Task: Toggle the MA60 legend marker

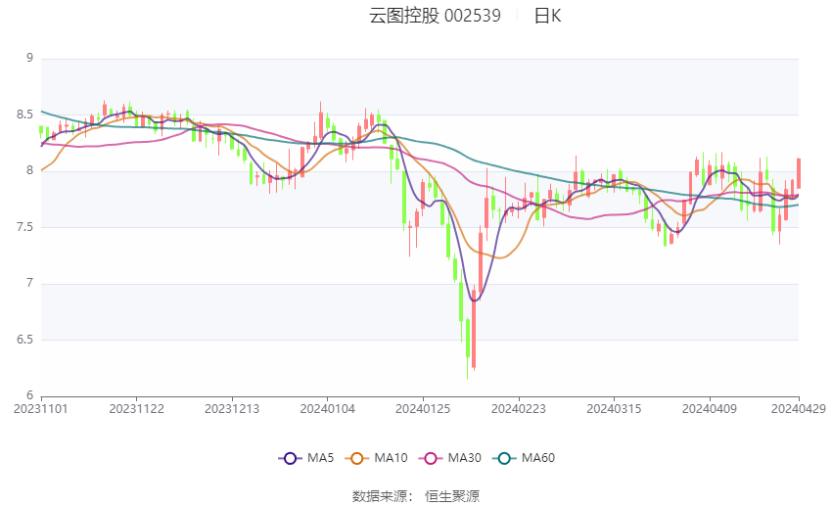Action: click(x=504, y=458)
